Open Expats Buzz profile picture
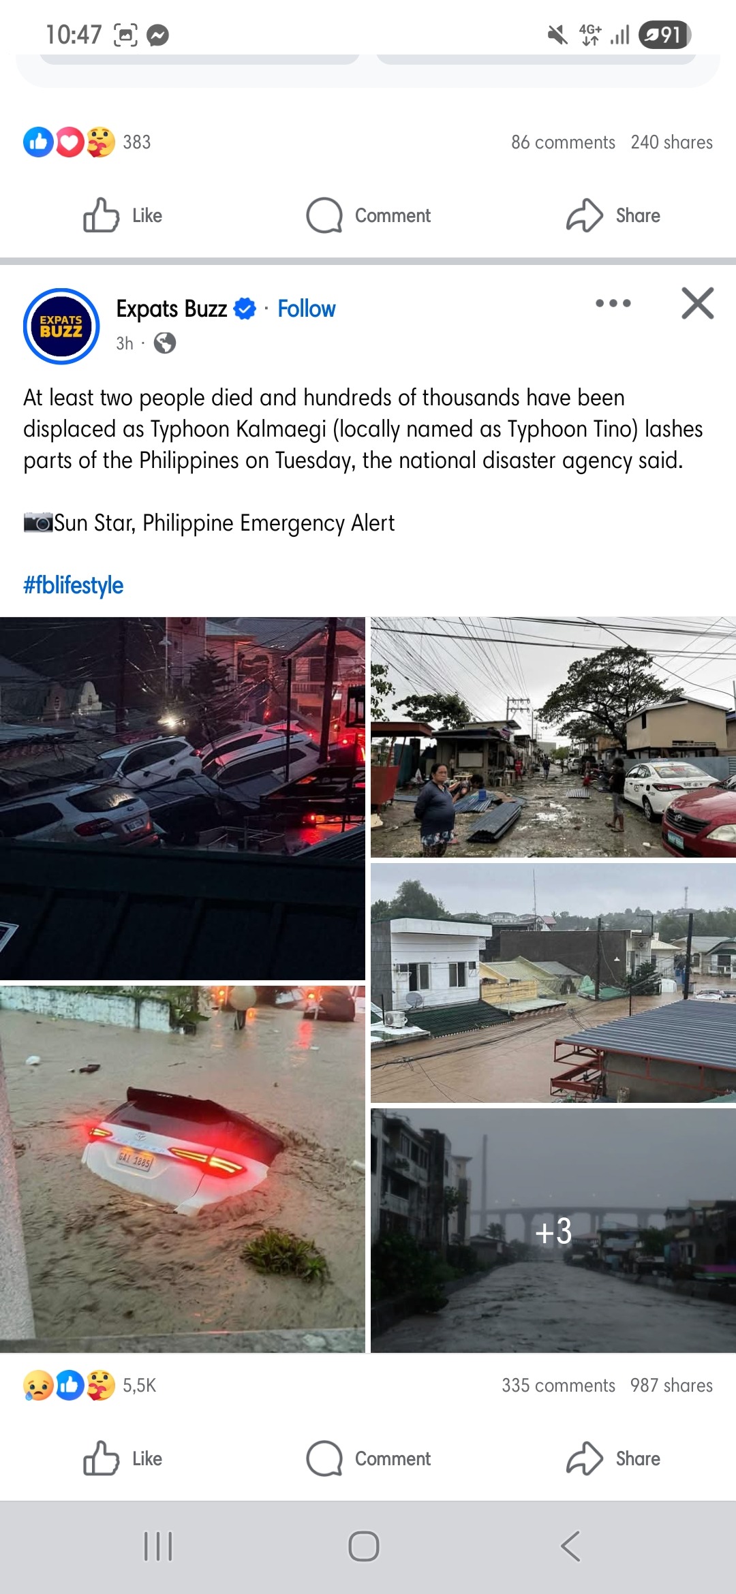 coord(61,326)
